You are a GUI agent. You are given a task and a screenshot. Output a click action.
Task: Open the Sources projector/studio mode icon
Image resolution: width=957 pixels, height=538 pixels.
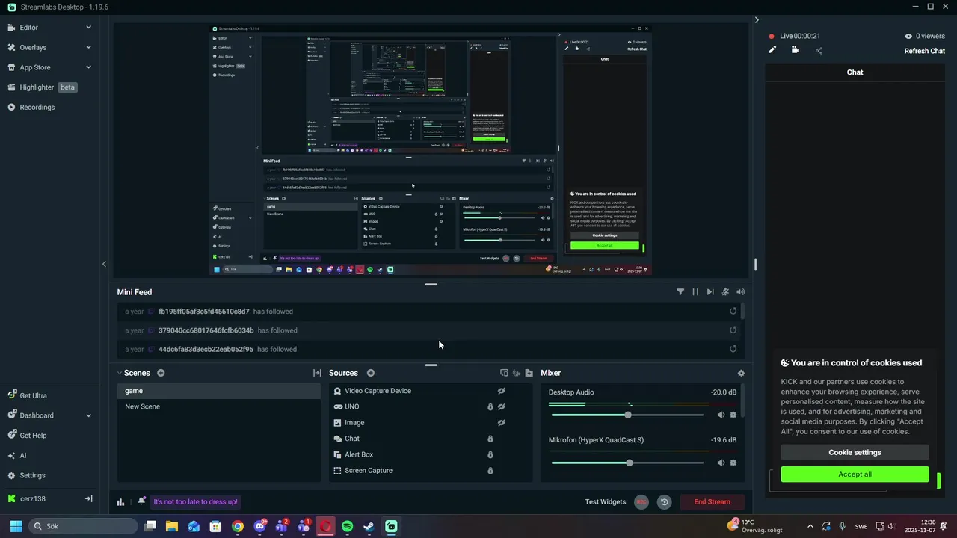pyautogui.click(x=504, y=373)
